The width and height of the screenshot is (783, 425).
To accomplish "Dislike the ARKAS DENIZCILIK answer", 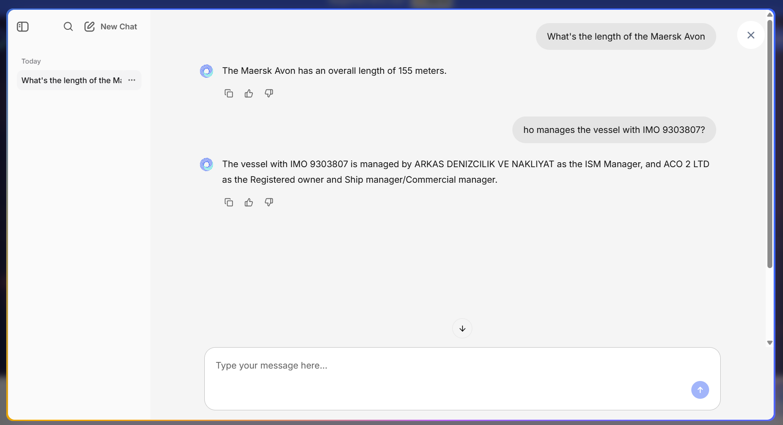I will (269, 202).
